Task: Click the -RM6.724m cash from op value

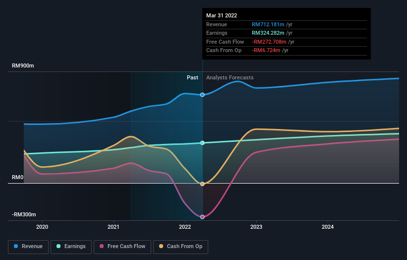Action: pos(266,51)
